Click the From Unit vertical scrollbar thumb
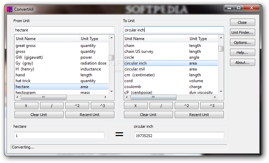 coord(112,57)
